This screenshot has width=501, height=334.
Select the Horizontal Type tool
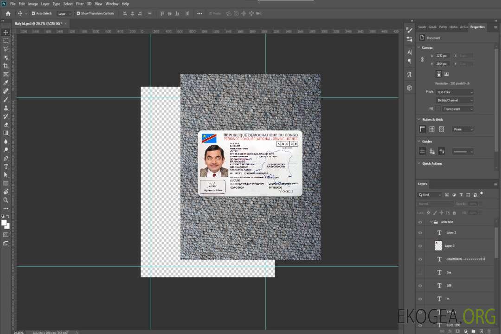6,167
